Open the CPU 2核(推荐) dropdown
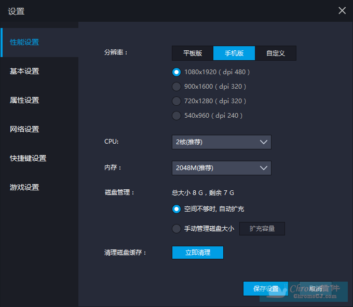 [222, 142]
